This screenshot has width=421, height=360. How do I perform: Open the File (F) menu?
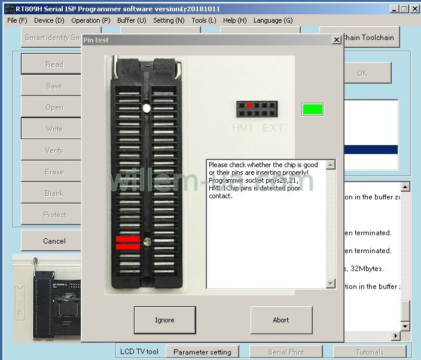[x=17, y=20]
